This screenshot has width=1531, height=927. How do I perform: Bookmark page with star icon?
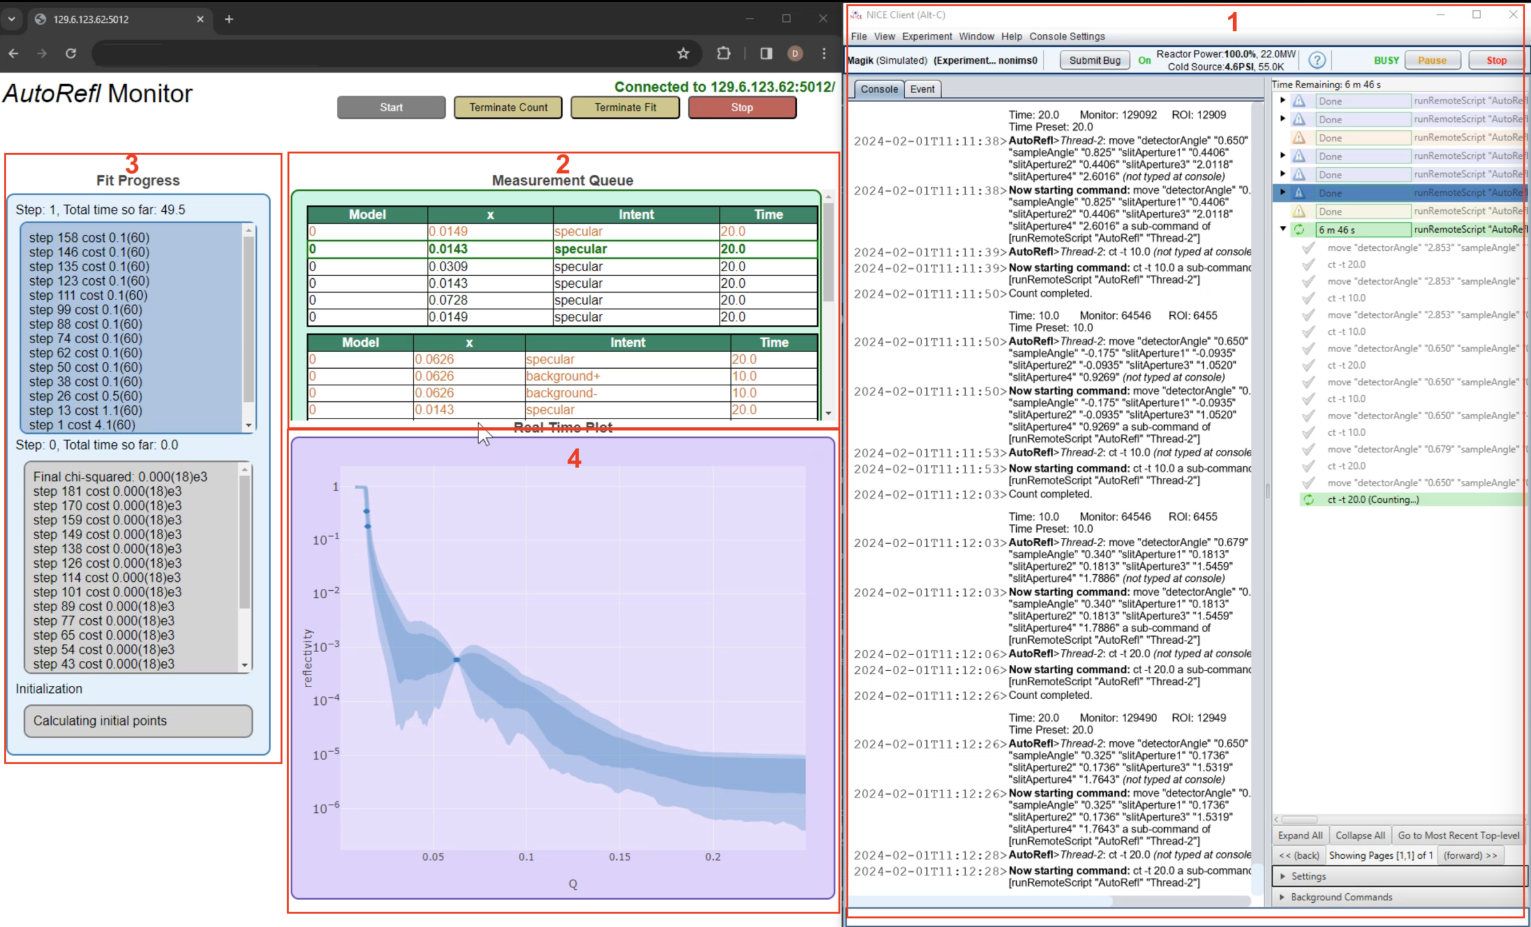click(683, 54)
